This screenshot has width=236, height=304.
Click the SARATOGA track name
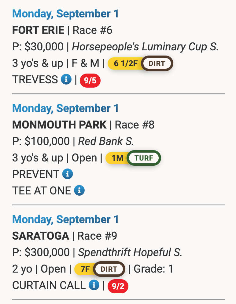tap(41, 236)
